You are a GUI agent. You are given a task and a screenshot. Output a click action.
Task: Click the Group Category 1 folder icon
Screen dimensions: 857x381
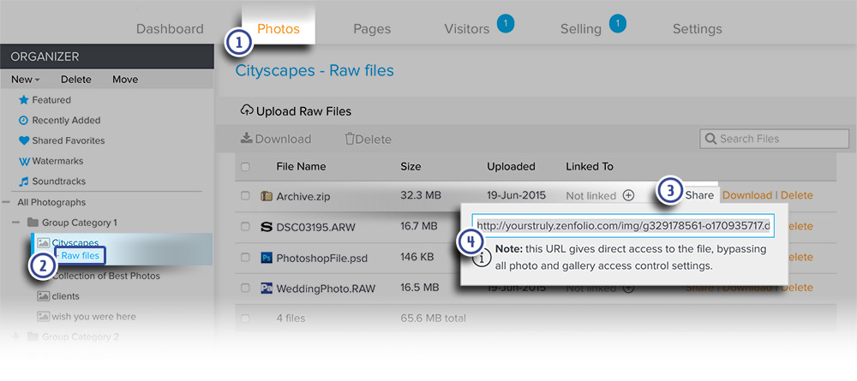pyautogui.click(x=33, y=223)
